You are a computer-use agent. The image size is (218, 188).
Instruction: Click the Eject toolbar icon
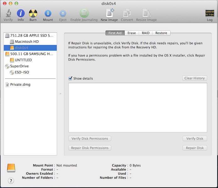point(63,13)
